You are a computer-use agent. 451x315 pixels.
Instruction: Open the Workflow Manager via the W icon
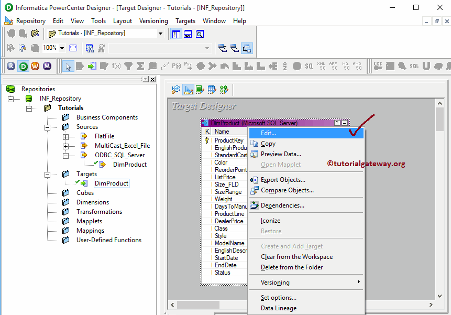(x=36, y=66)
